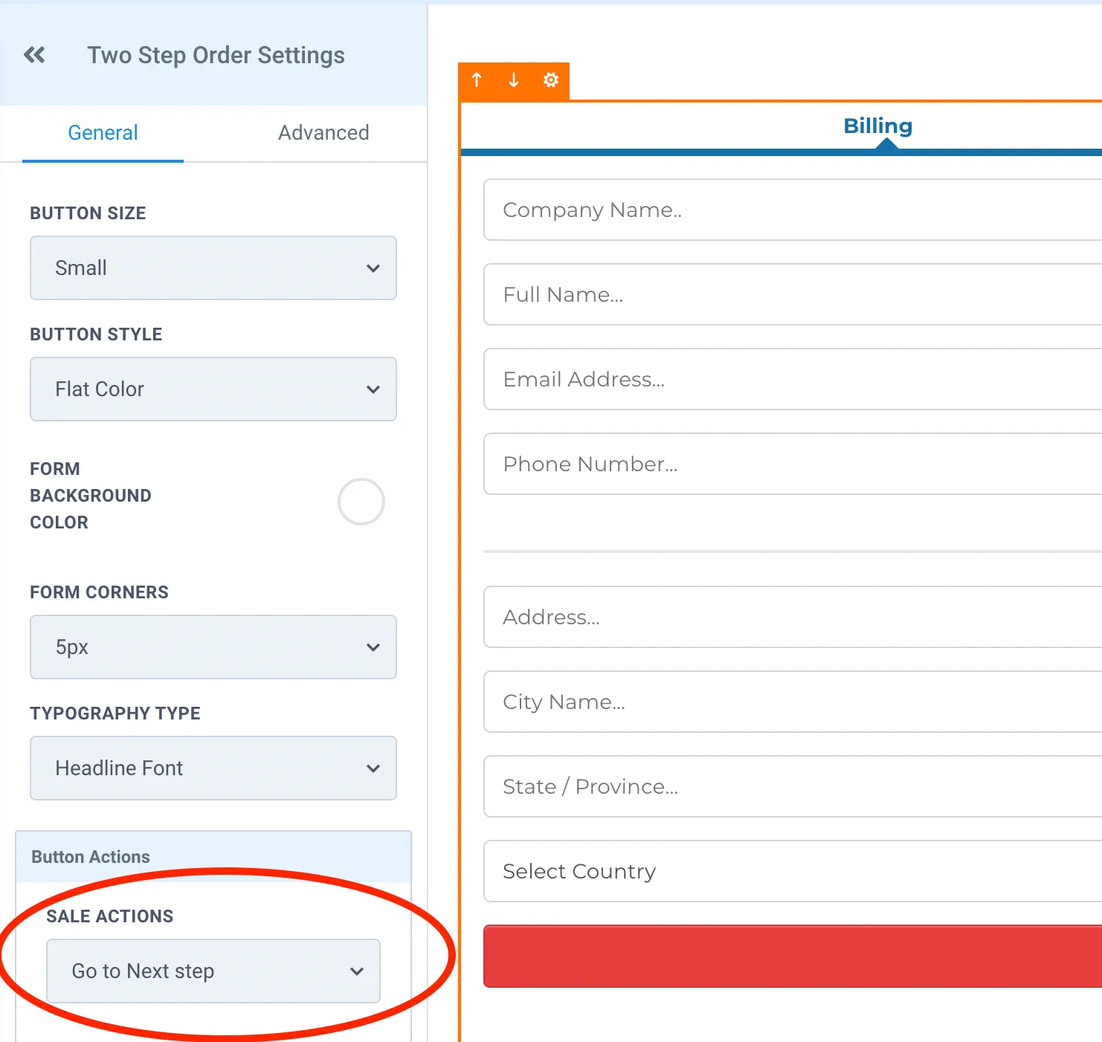
Task: Switch to the Advanced tab
Action: pyautogui.click(x=323, y=133)
